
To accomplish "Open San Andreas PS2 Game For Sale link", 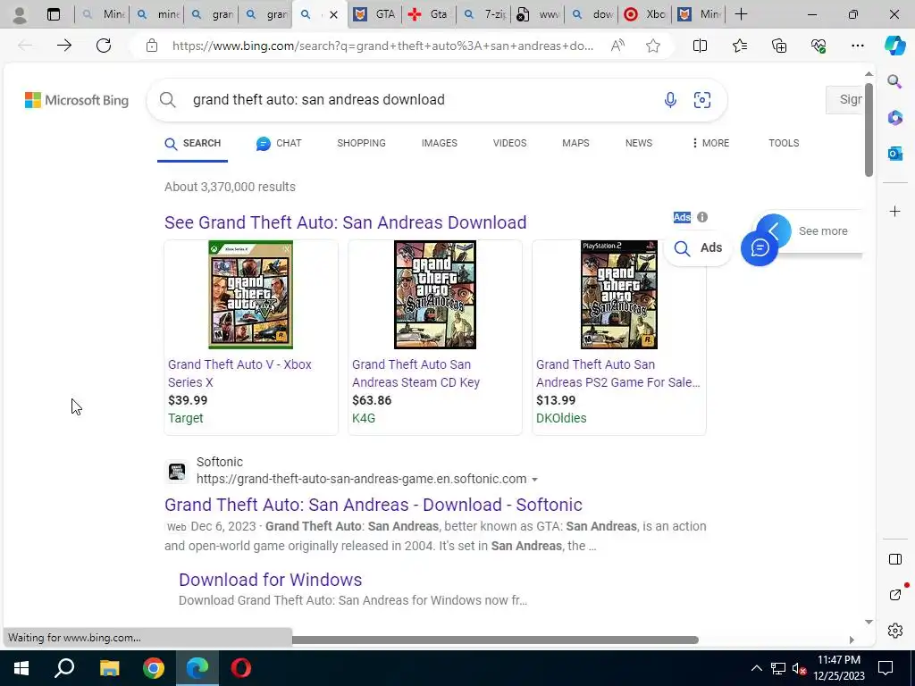I will pos(618,373).
